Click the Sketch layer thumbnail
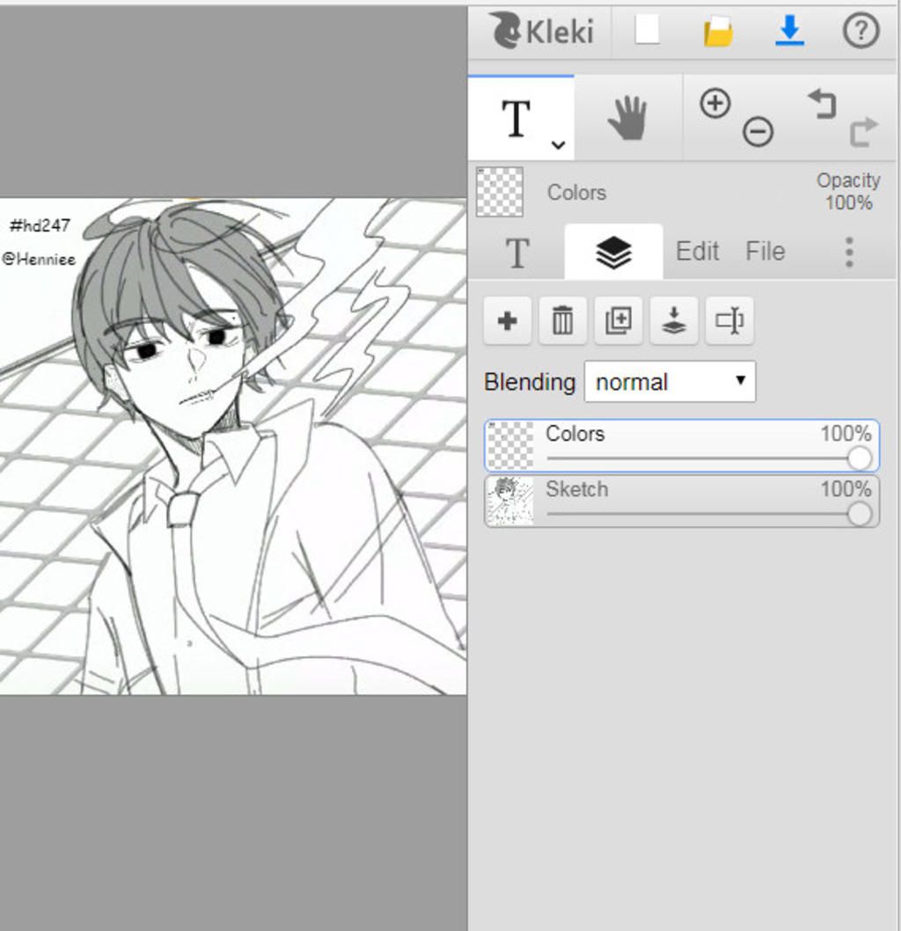 [x=509, y=502]
